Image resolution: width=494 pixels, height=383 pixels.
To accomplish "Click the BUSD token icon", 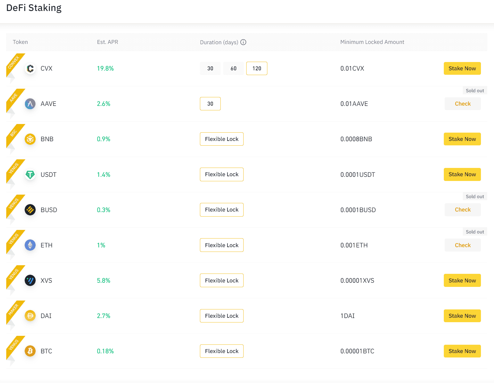I will click(x=30, y=210).
